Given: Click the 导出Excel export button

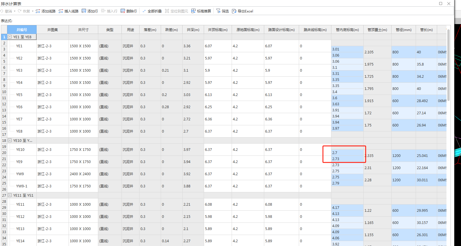Looking at the screenshot, I should [243, 11].
